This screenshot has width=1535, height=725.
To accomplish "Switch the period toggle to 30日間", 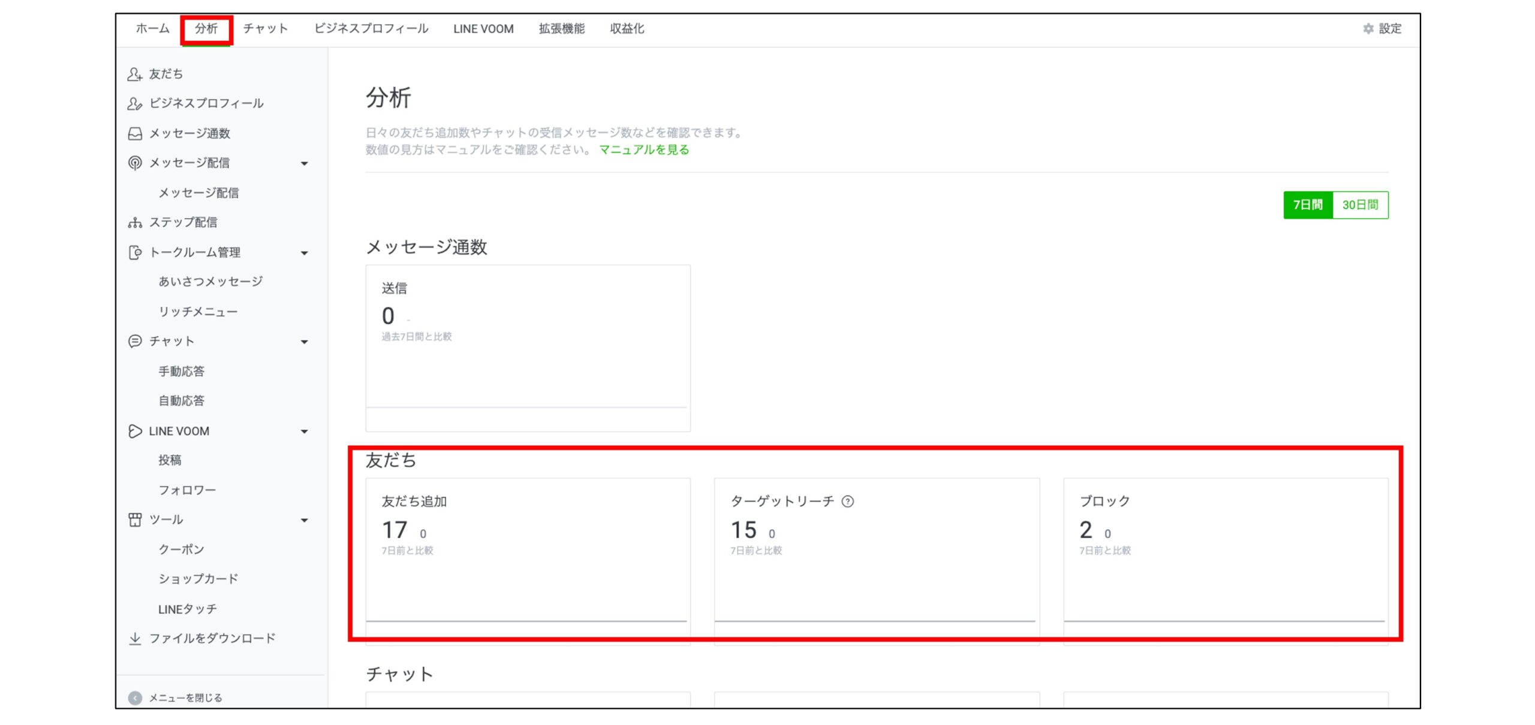I will pos(1361,204).
